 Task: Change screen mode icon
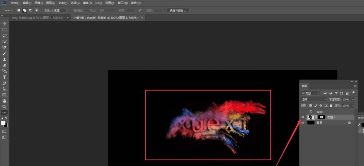click(4, 137)
